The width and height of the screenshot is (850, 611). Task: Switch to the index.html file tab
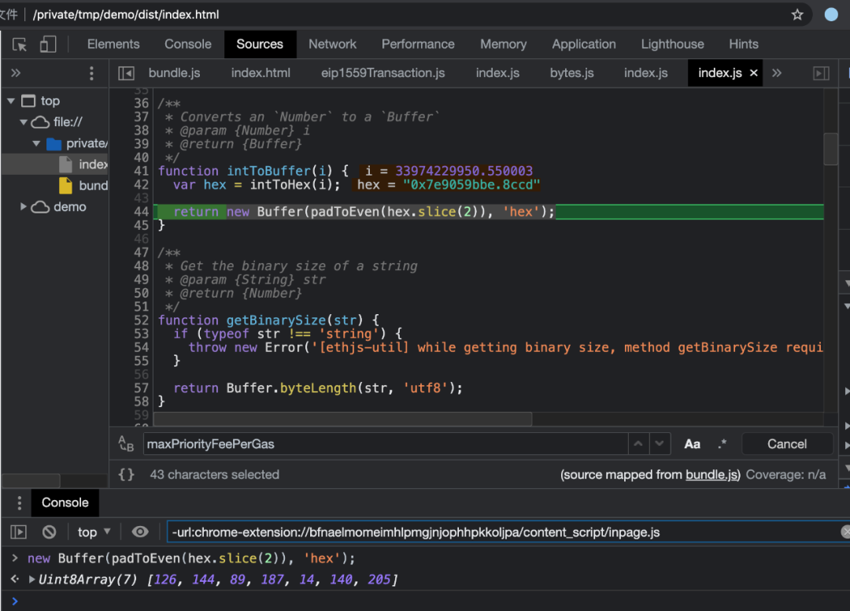click(x=261, y=73)
